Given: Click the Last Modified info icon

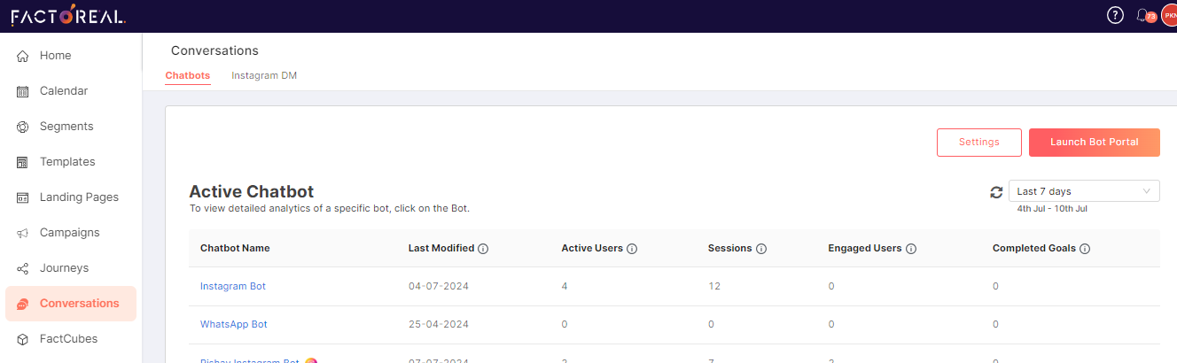Looking at the screenshot, I should tap(483, 249).
